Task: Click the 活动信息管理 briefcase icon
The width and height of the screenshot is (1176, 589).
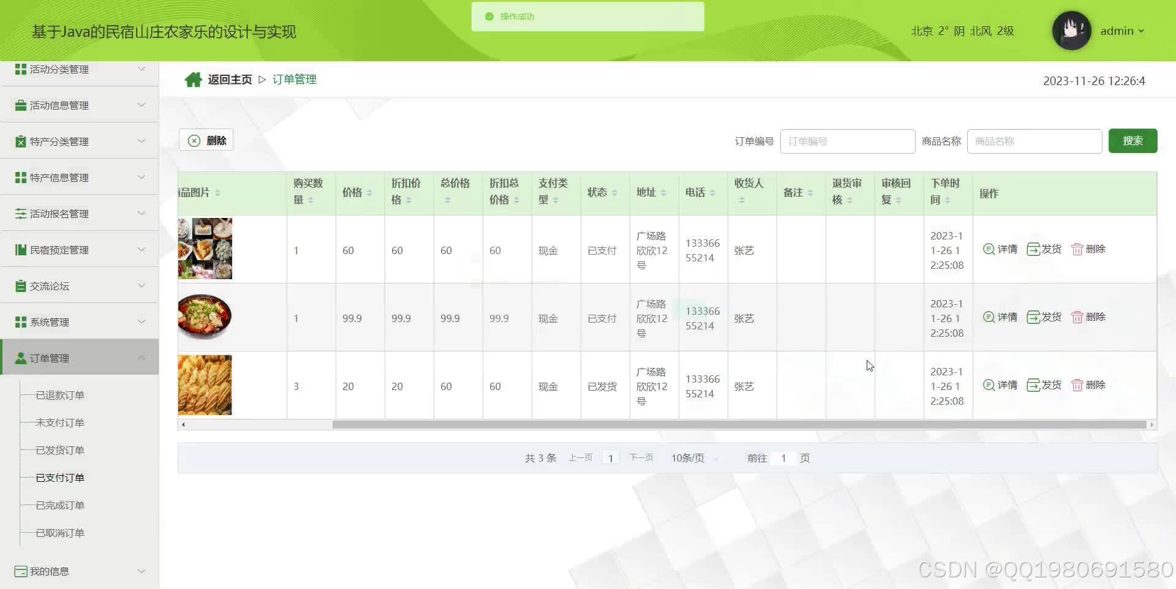Action: coord(21,105)
